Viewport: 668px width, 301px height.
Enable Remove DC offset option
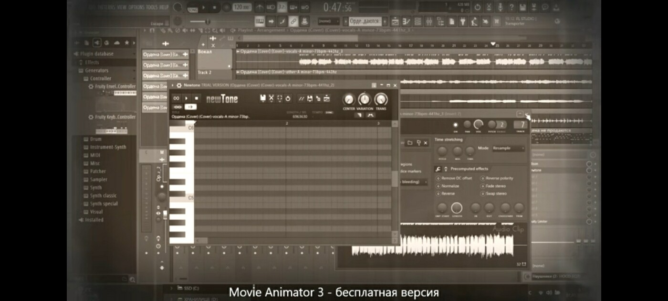point(454,178)
